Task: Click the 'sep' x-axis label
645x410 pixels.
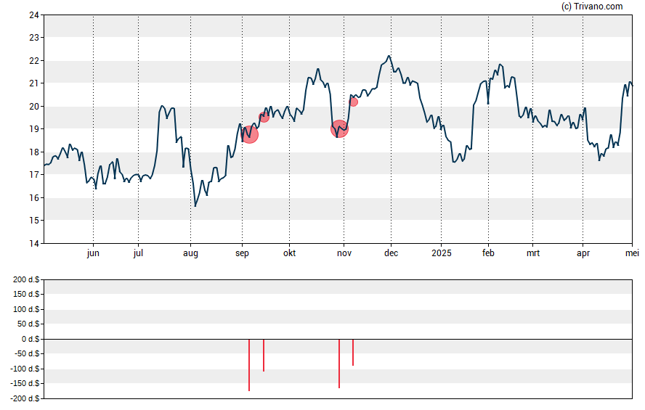Action: coord(242,253)
